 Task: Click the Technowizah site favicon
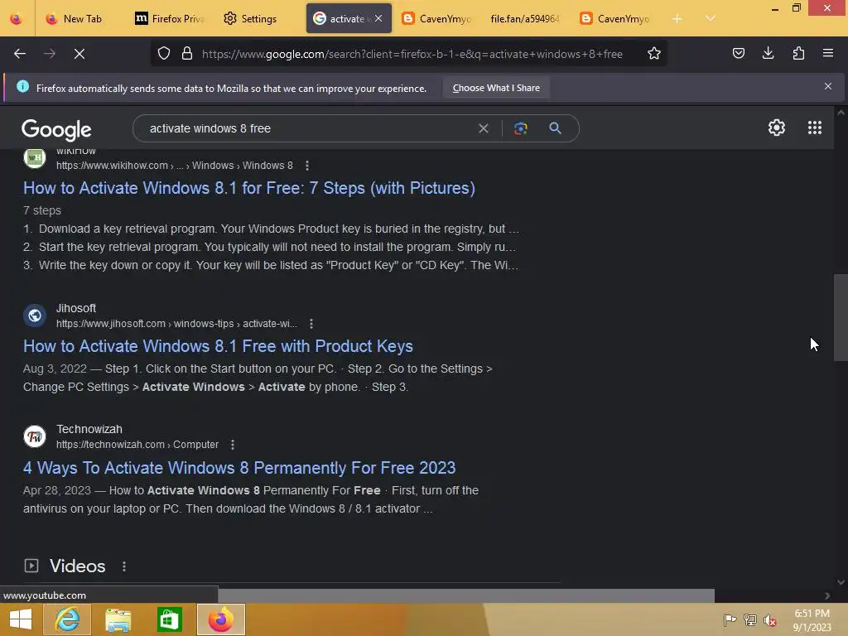click(35, 436)
